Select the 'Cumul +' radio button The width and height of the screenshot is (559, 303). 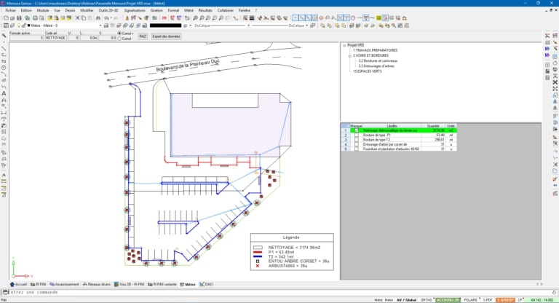[x=119, y=34]
